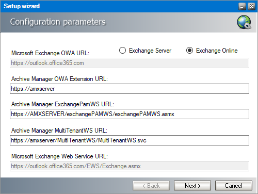This screenshot has height=194, width=258.
Task: Click the grayed Microsoft Exchange OWA URL field
Action: 130,63
